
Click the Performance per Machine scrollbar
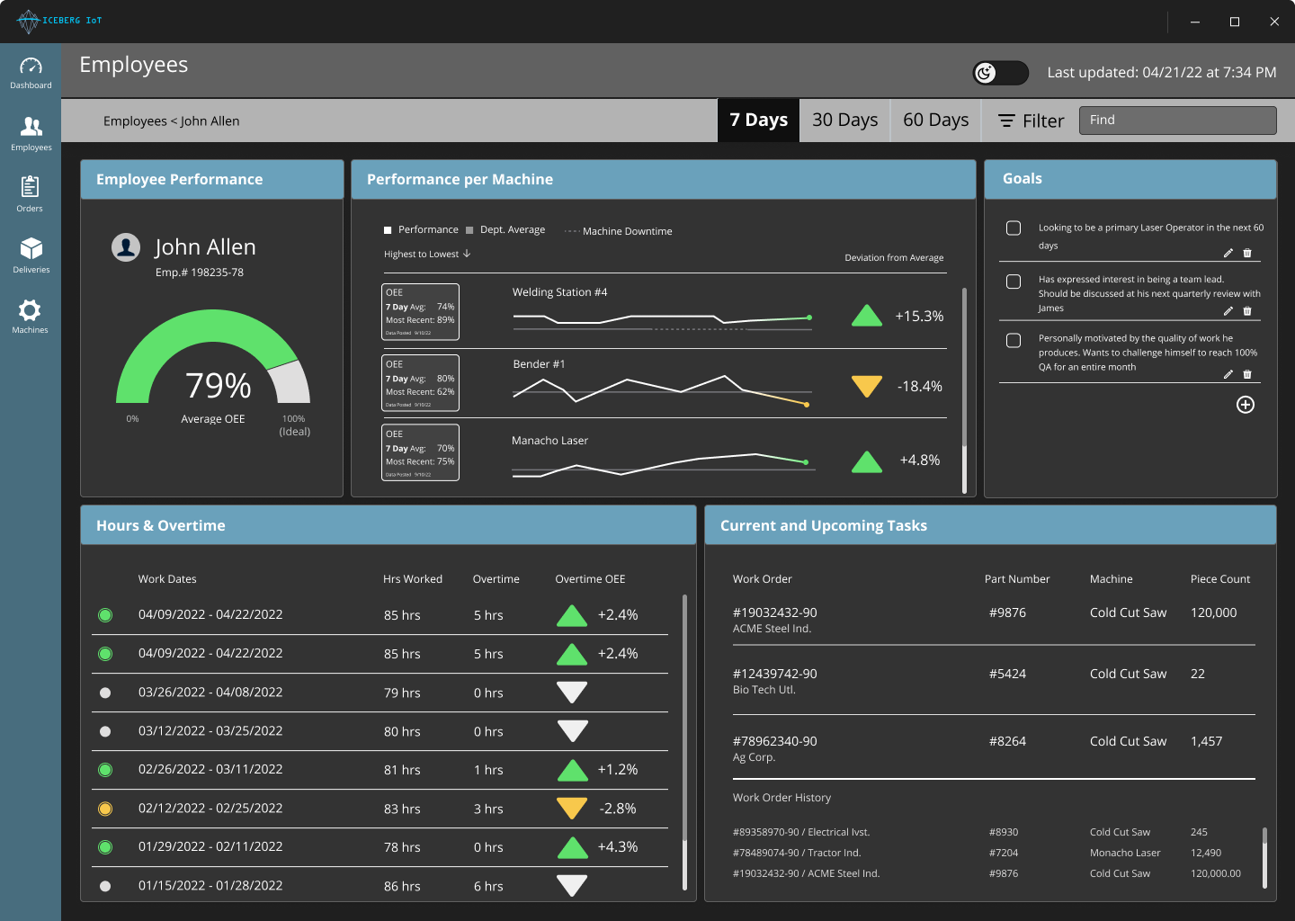pos(964,390)
